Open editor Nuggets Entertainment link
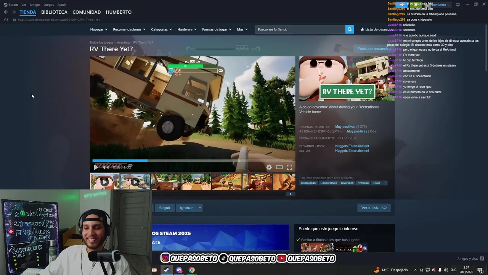Image resolution: width=488 pixels, height=275 pixels. point(352,150)
